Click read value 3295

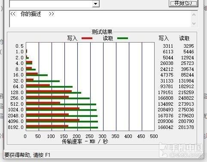(189, 46)
